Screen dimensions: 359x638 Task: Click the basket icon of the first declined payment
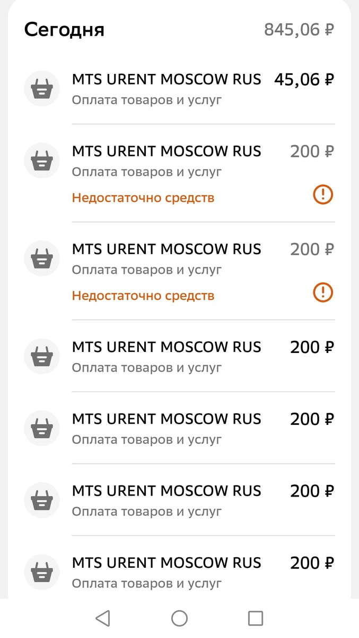[42, 160]
